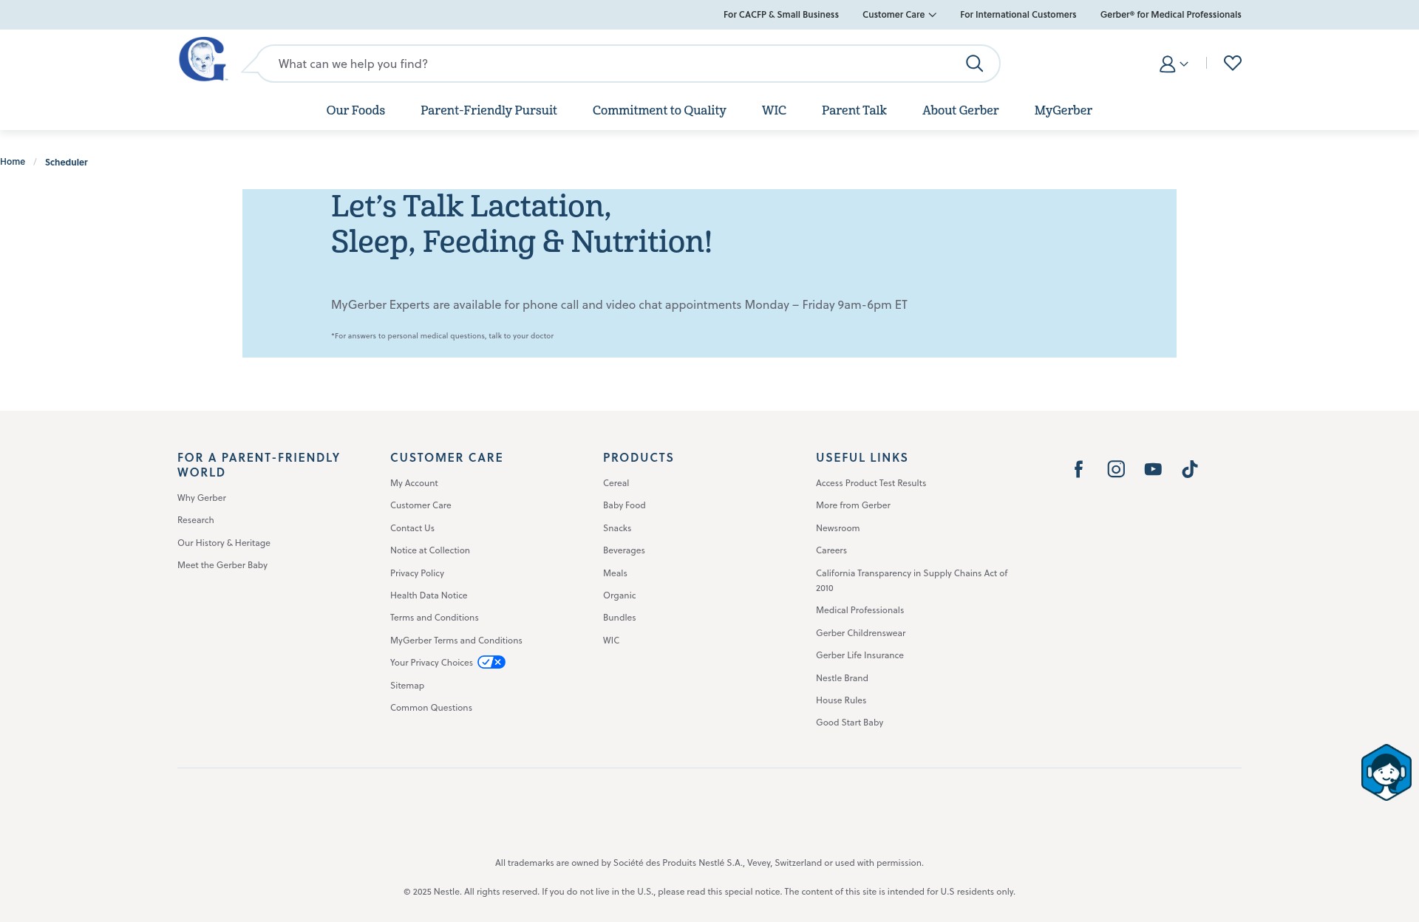Open Our History & Heritage link
This screenshot has width=1419, height=922.
pyautogui.click(x=224, y=543)
